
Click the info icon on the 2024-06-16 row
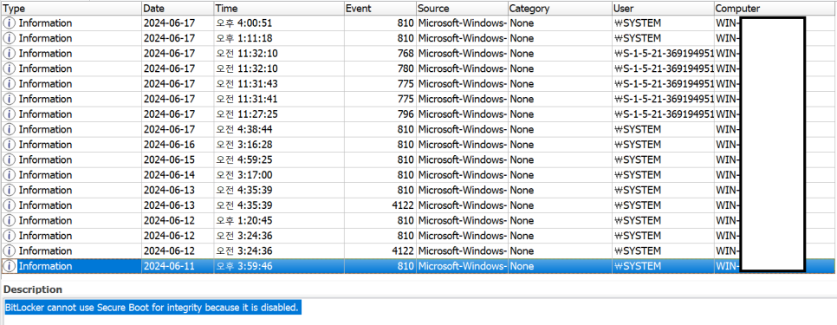(10, 145)
